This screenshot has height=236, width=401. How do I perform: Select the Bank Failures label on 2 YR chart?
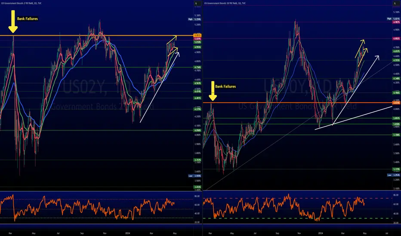point(28,18)
